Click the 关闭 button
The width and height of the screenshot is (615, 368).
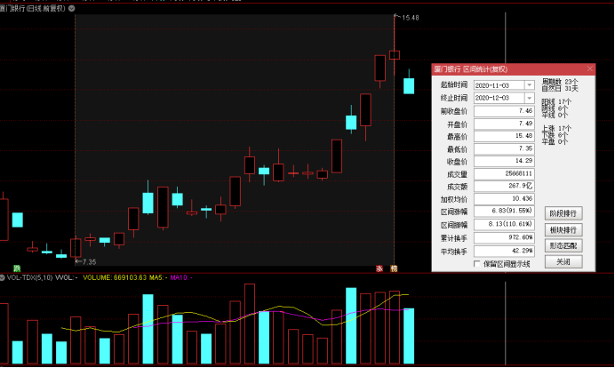point(563,261)
